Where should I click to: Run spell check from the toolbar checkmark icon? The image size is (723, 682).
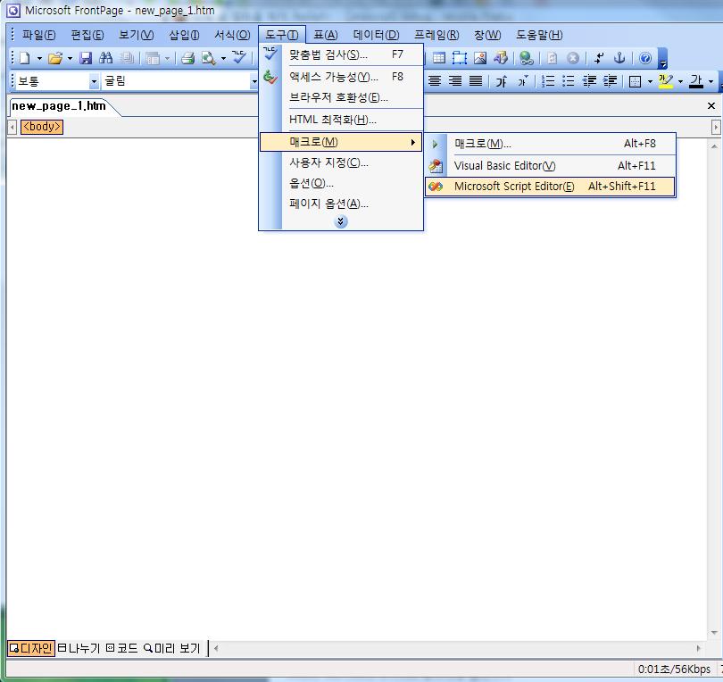pos(239,58)
